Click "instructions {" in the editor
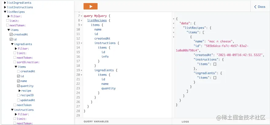This screenshot has width=270, height=125. pyautogui.click(x=107, y=43)
